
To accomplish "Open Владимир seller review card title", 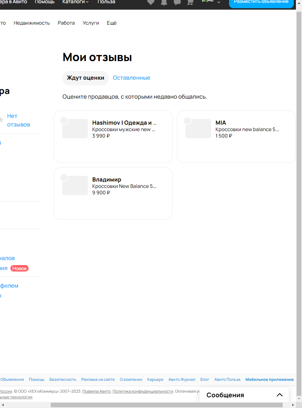I will click(107, 180).
